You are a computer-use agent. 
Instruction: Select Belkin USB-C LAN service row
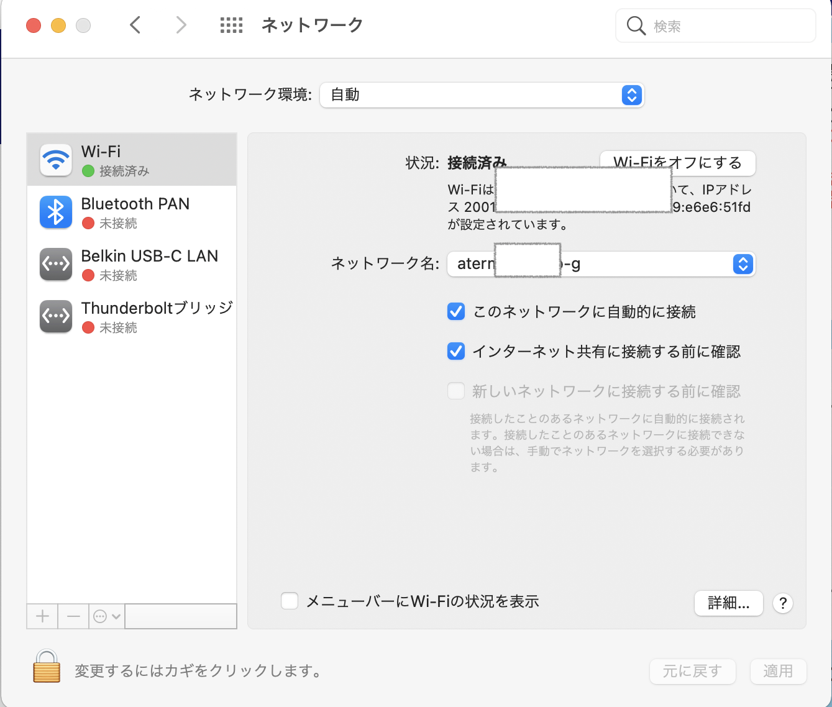point(132,264)
